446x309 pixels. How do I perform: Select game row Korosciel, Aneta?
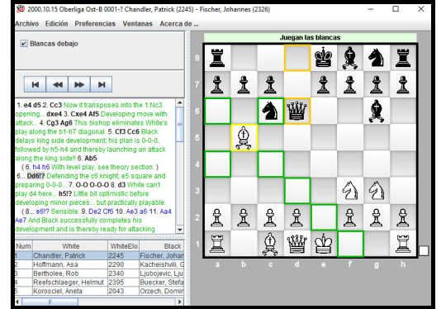point(99,291)
